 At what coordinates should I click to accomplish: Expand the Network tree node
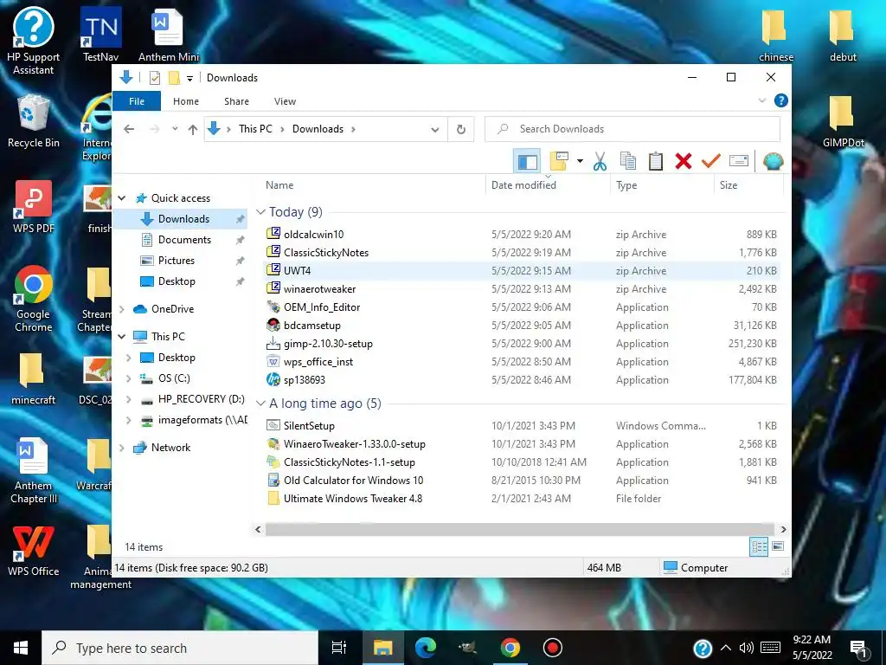[121, 448]
